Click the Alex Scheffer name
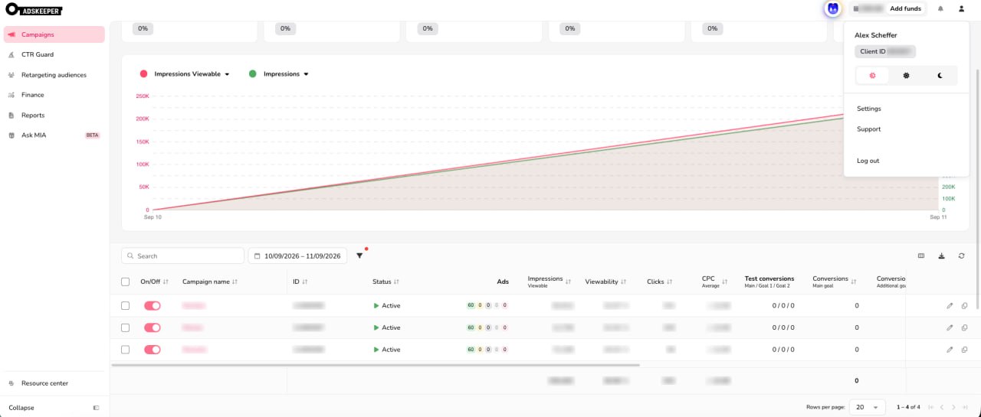981x417 pixels. point(875,35)
